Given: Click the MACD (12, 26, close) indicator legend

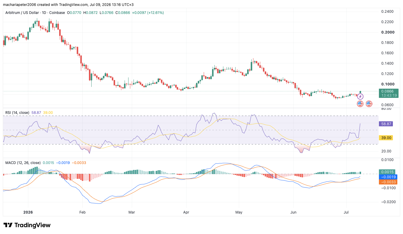Looking at the screenshot, I should click(x=23, y=163).
